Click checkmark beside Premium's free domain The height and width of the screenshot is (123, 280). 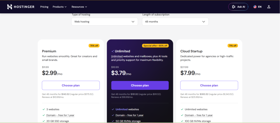[43, 115]
